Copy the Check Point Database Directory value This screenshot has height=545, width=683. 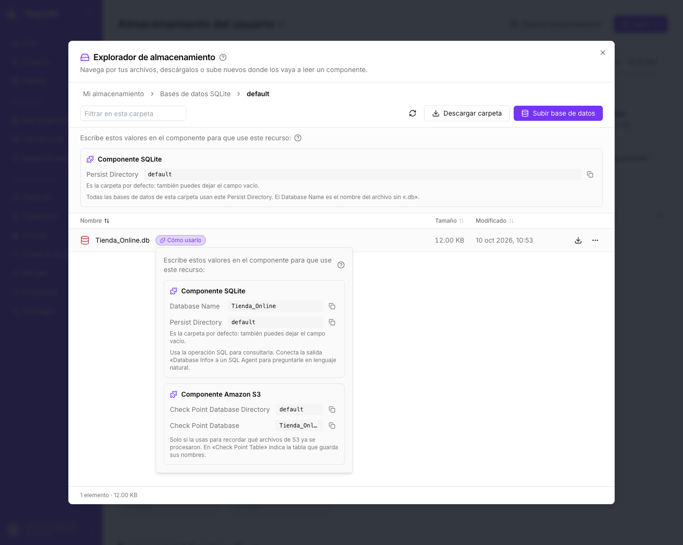(332, 409)
